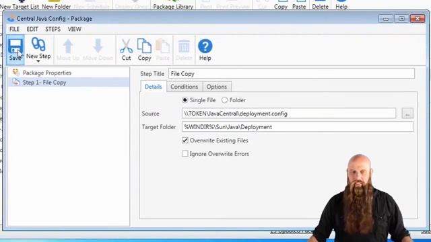Click the Target Folder field
The image size is (431, 242).
(297, 127)
